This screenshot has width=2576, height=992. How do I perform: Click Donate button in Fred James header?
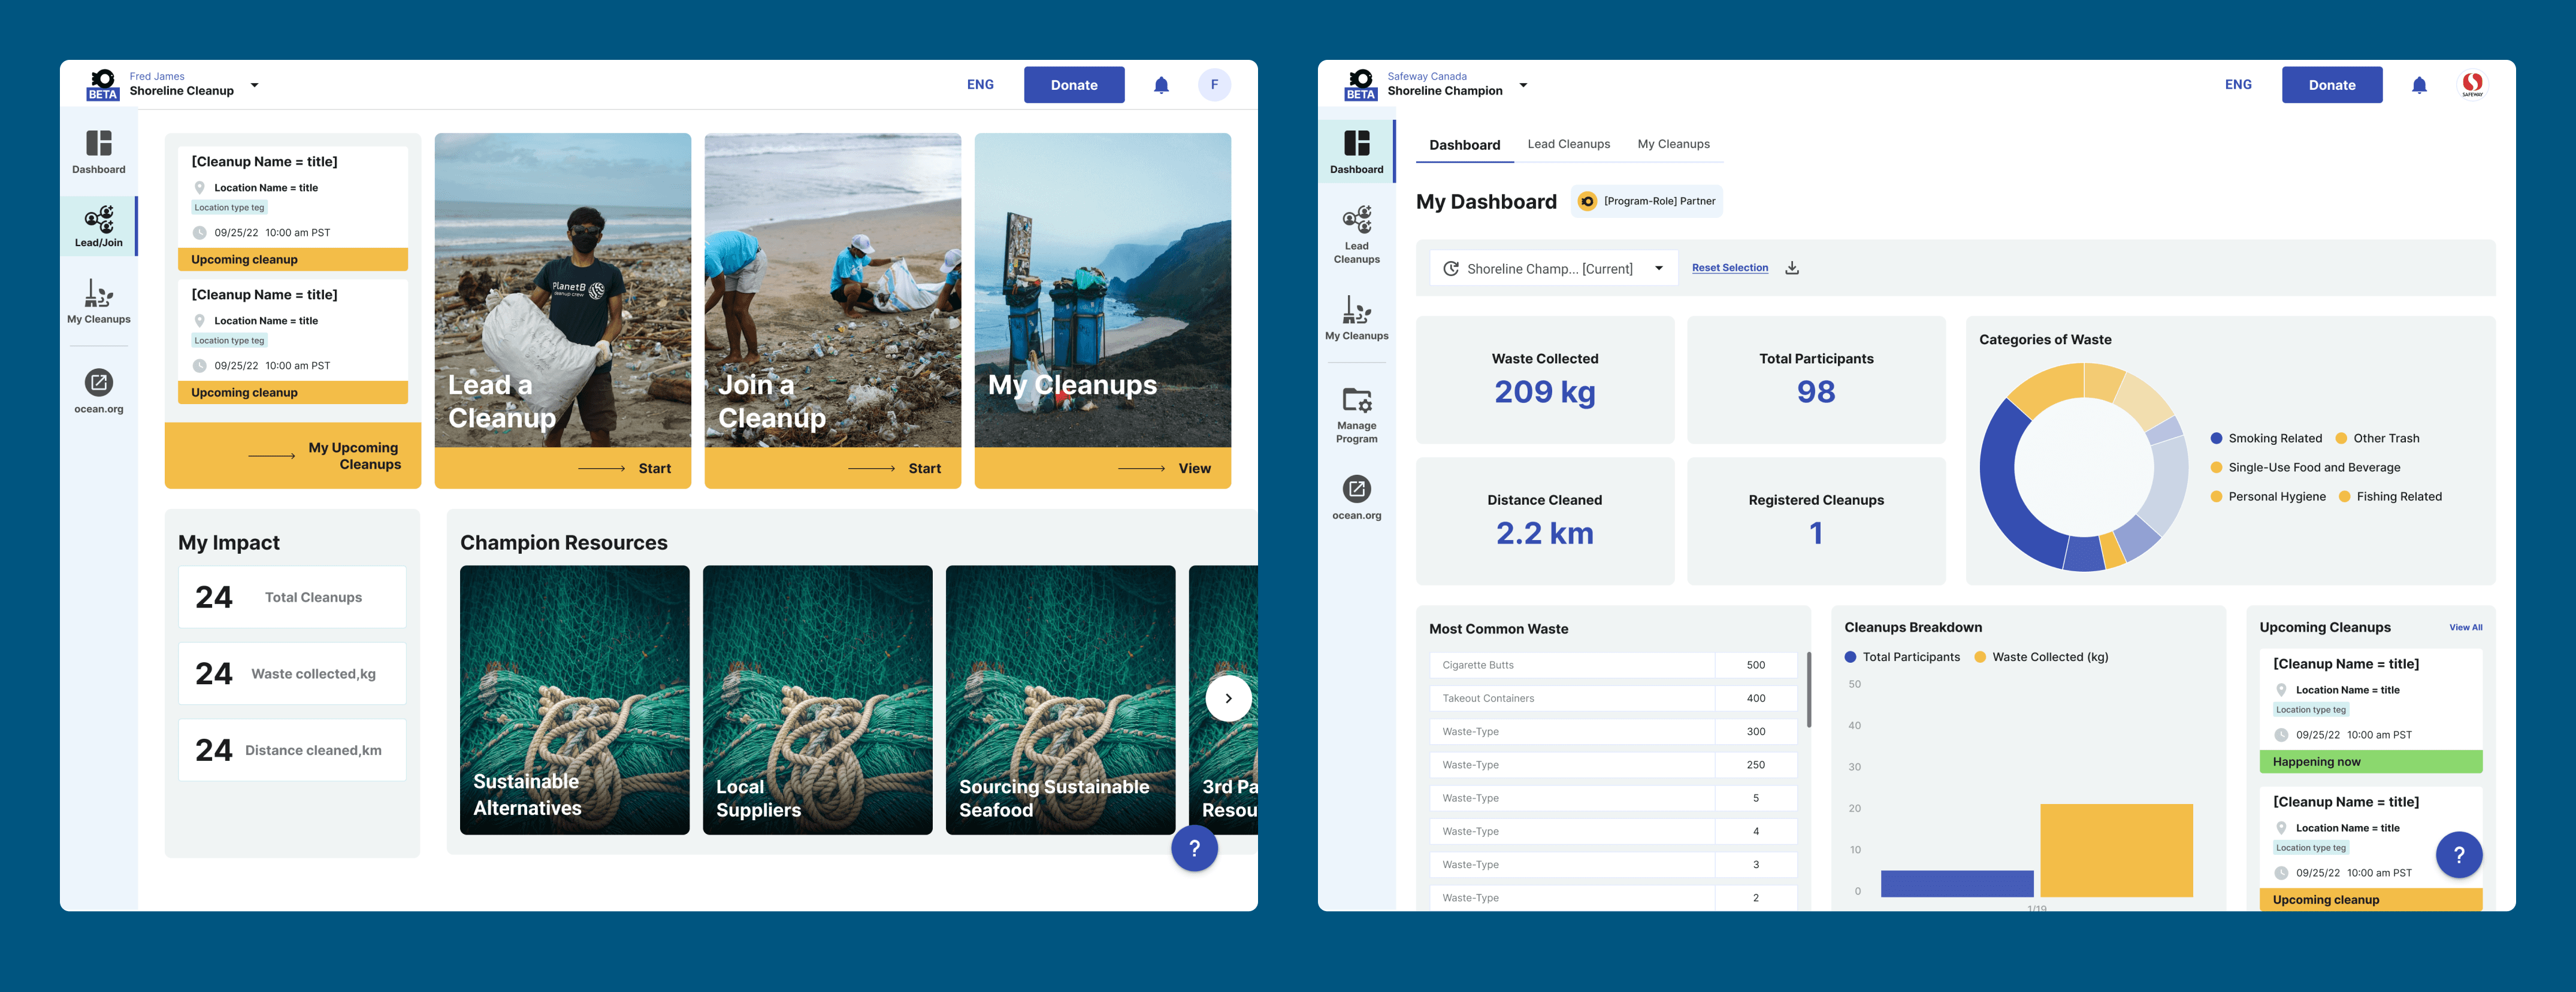tap(1073, 85)
